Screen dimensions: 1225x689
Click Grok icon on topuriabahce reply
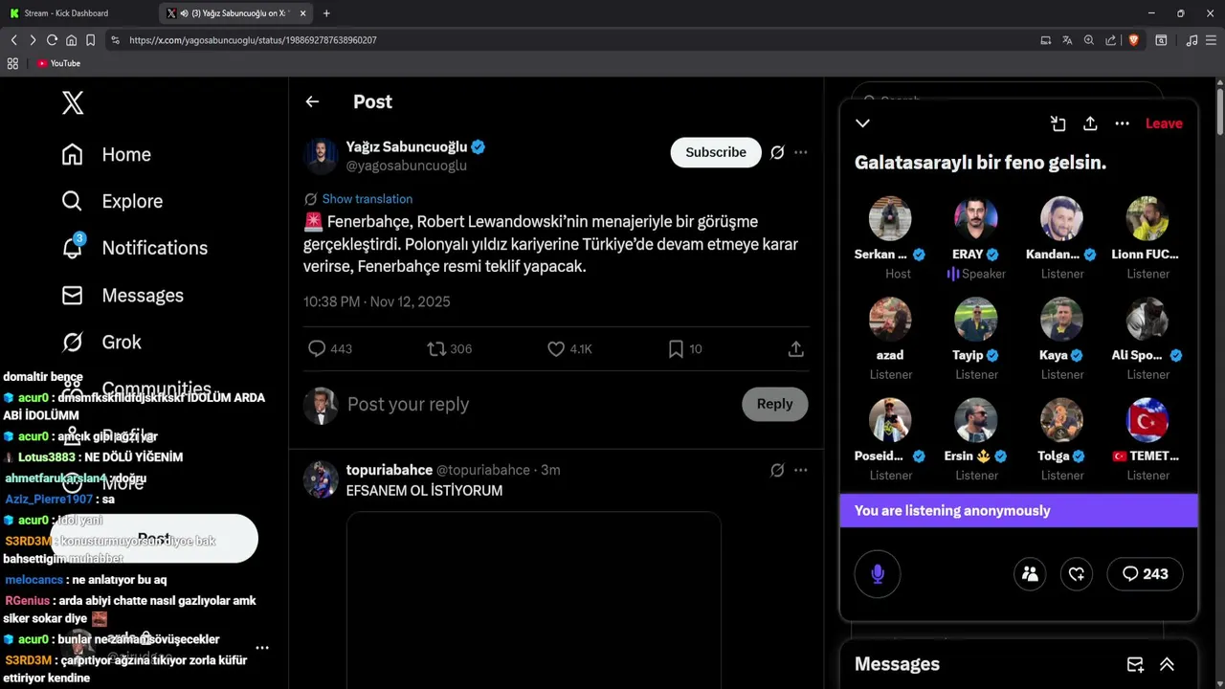[x=777, y=470]
